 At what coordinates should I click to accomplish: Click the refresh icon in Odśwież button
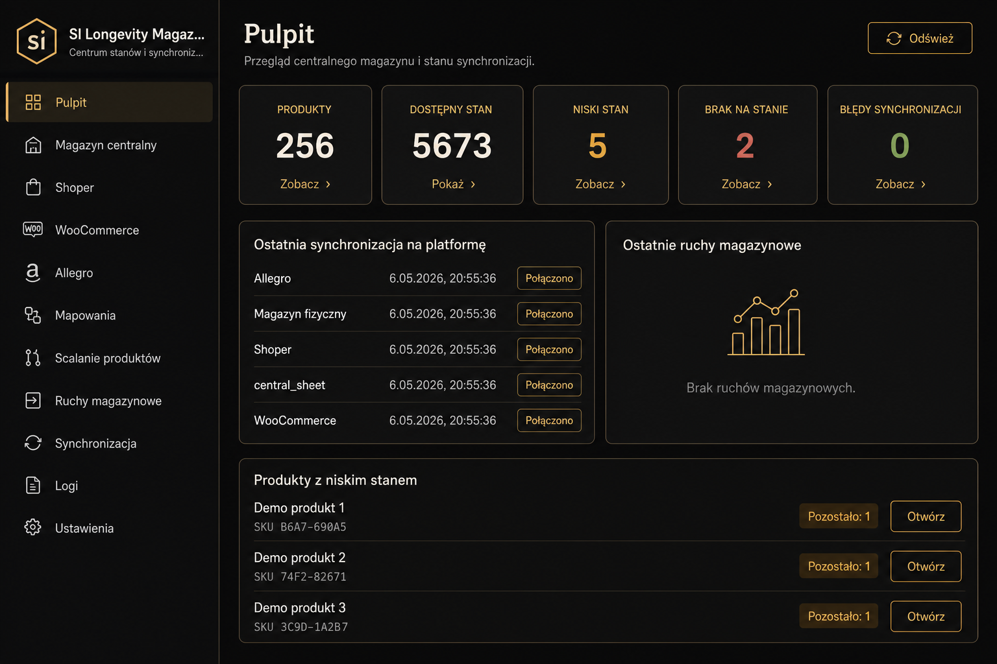894,38
